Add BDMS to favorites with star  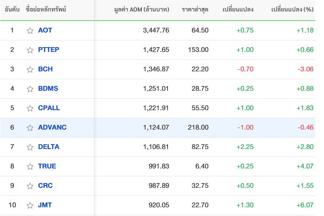(x=30, y=89)
